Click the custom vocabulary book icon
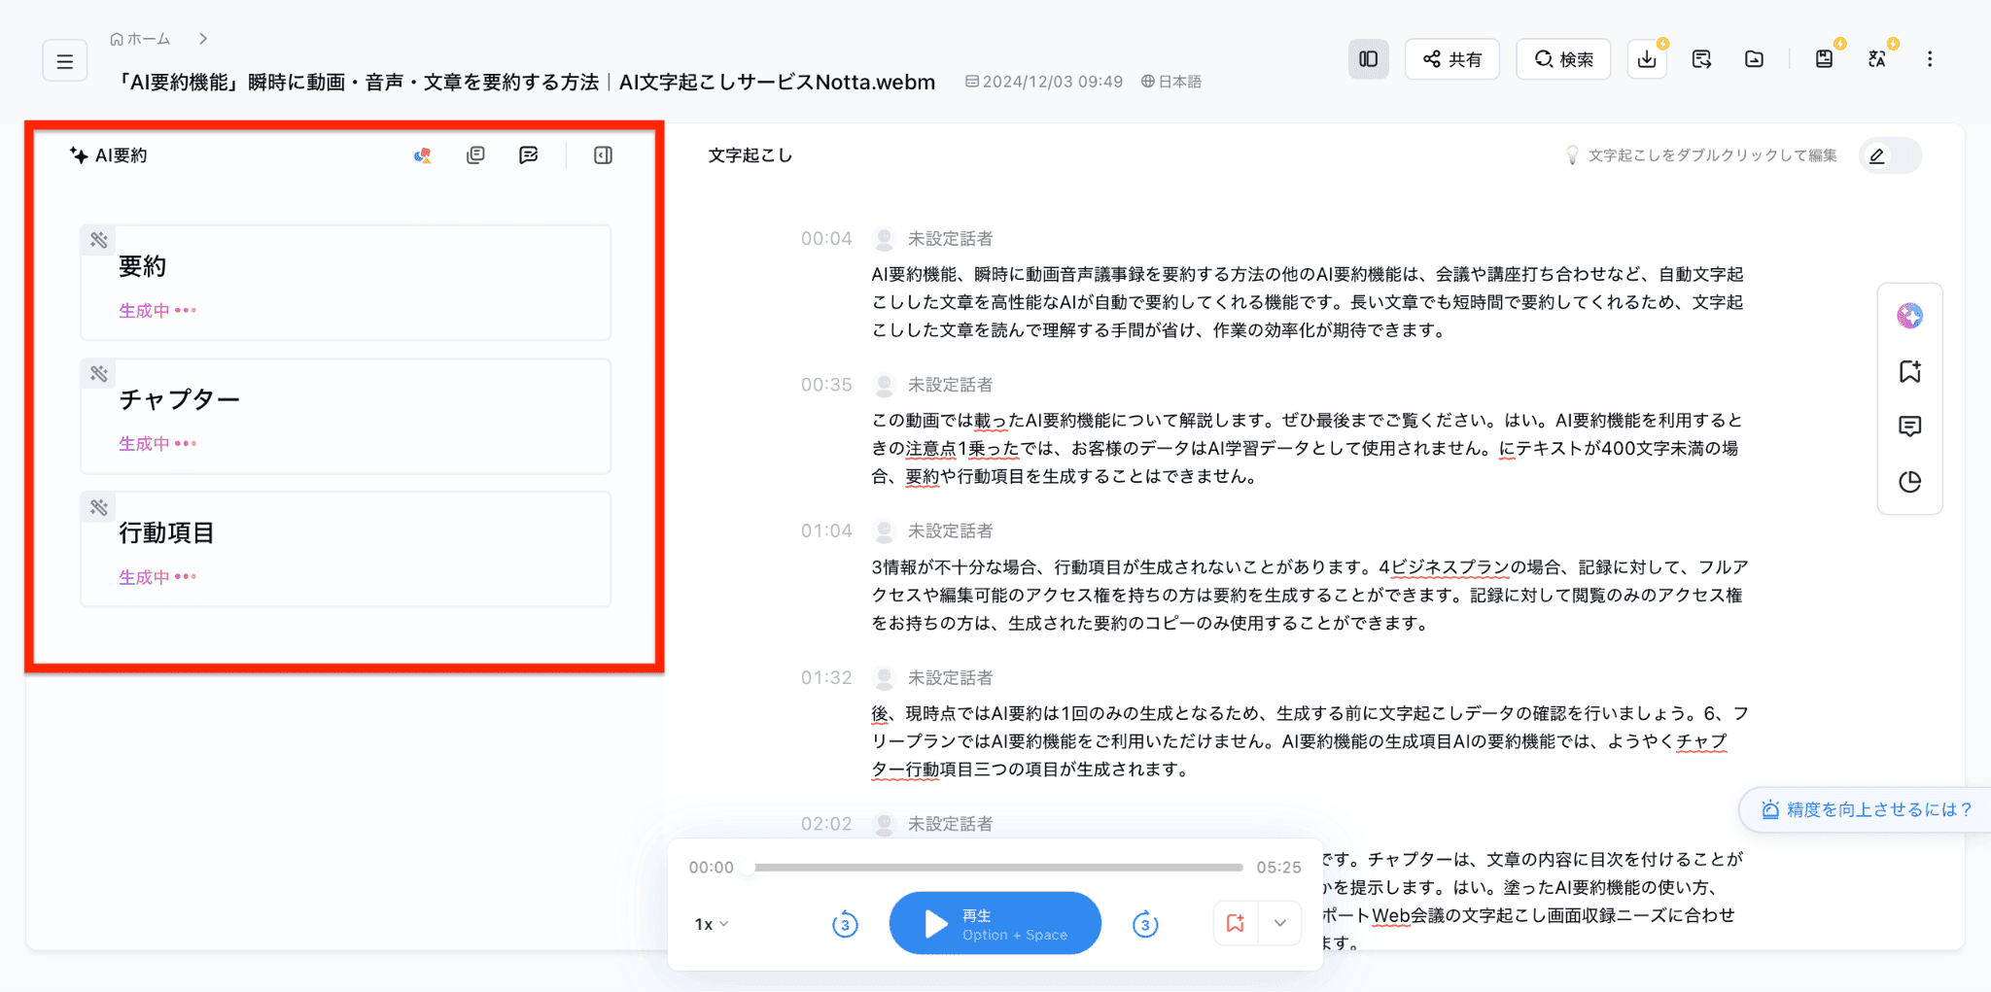 pyautogui.click(x=1824, y=59)
